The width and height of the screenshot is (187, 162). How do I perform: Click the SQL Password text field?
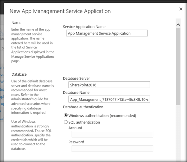(x=112, y=149)
